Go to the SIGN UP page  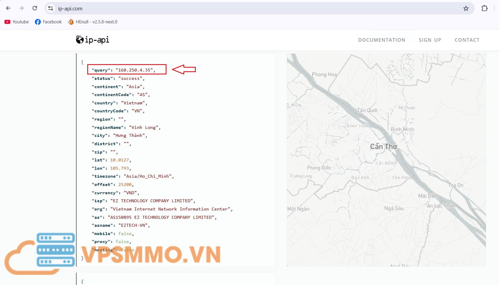coord(430,40)
